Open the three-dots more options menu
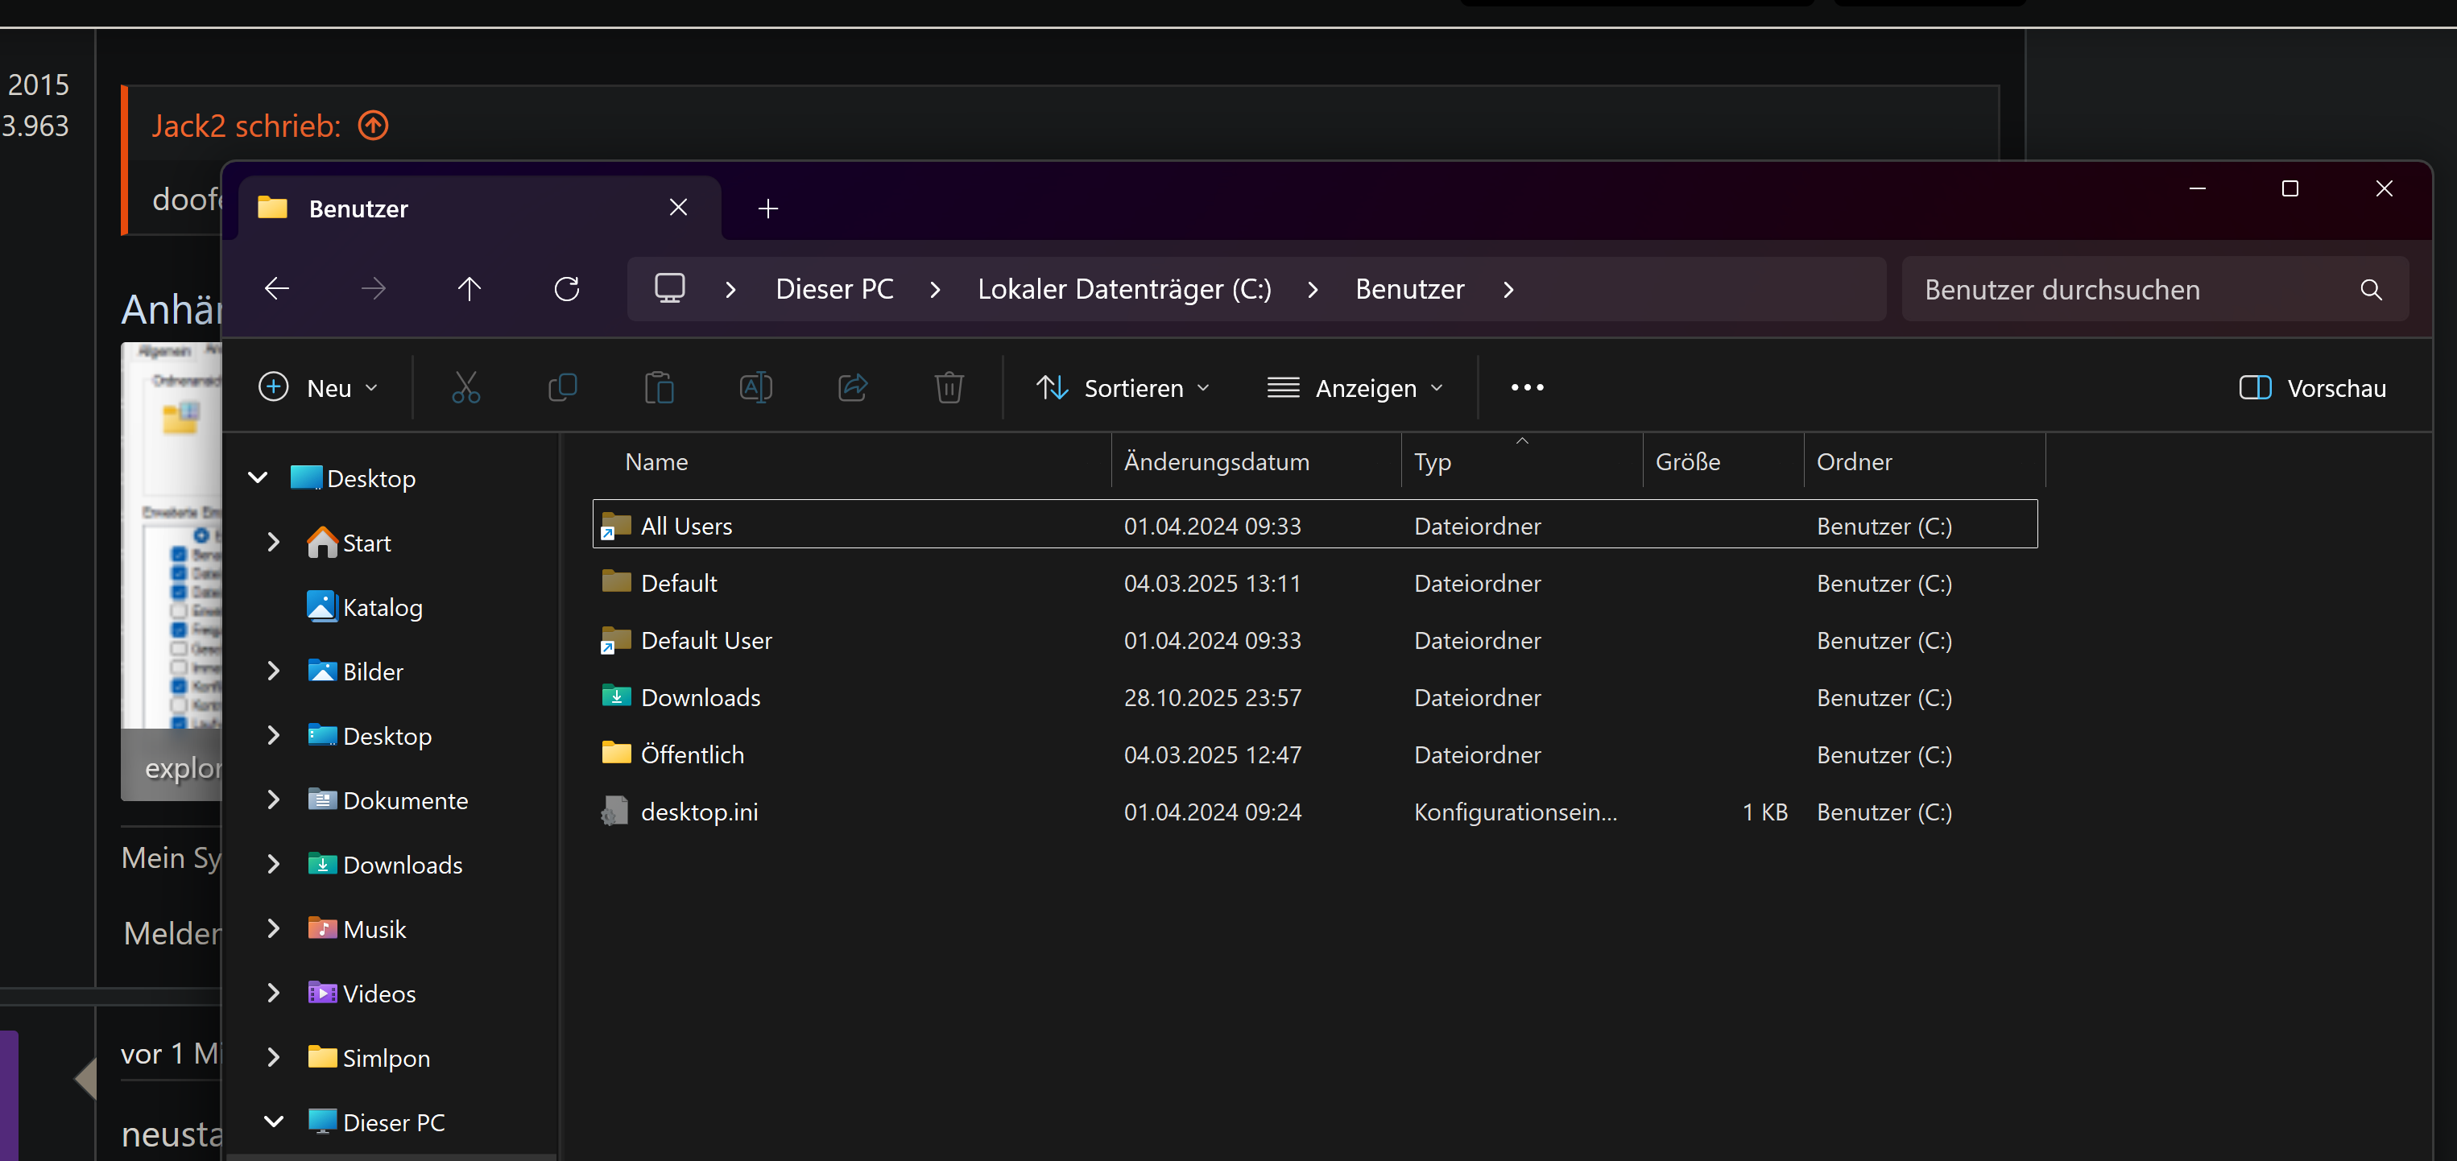The image size is (2457, 1161). [1527, 388]
